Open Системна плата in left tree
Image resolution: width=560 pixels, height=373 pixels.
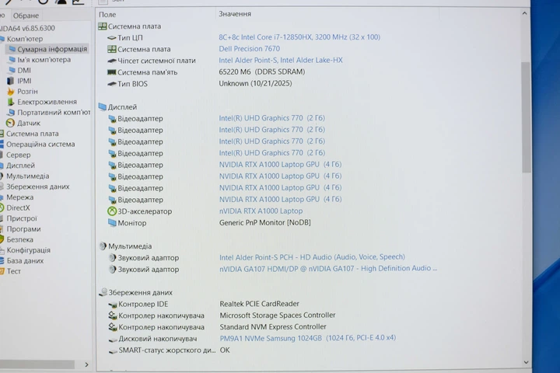(32, 134)
